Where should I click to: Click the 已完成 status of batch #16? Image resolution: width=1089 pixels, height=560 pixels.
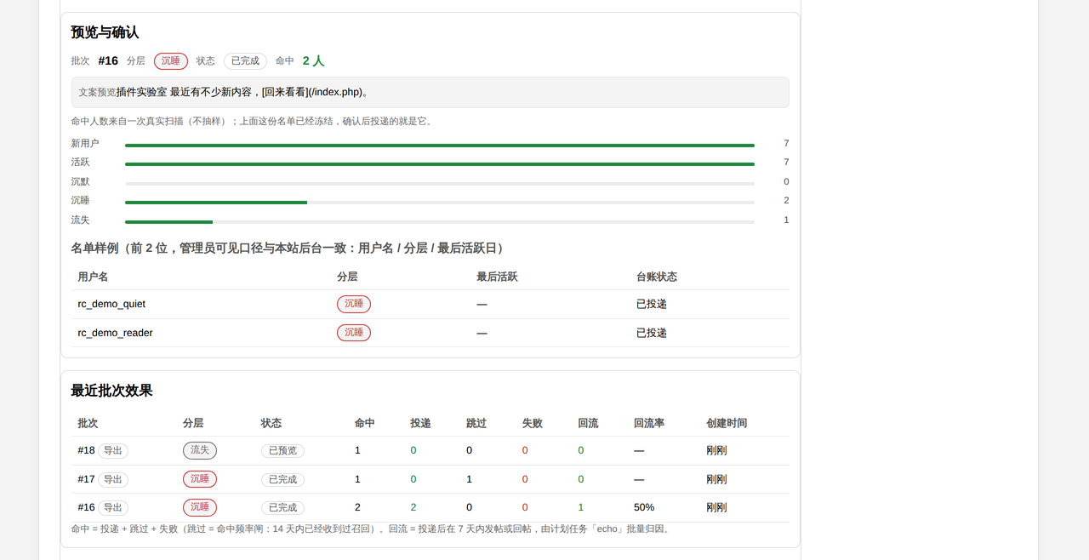tap(282, 508)
